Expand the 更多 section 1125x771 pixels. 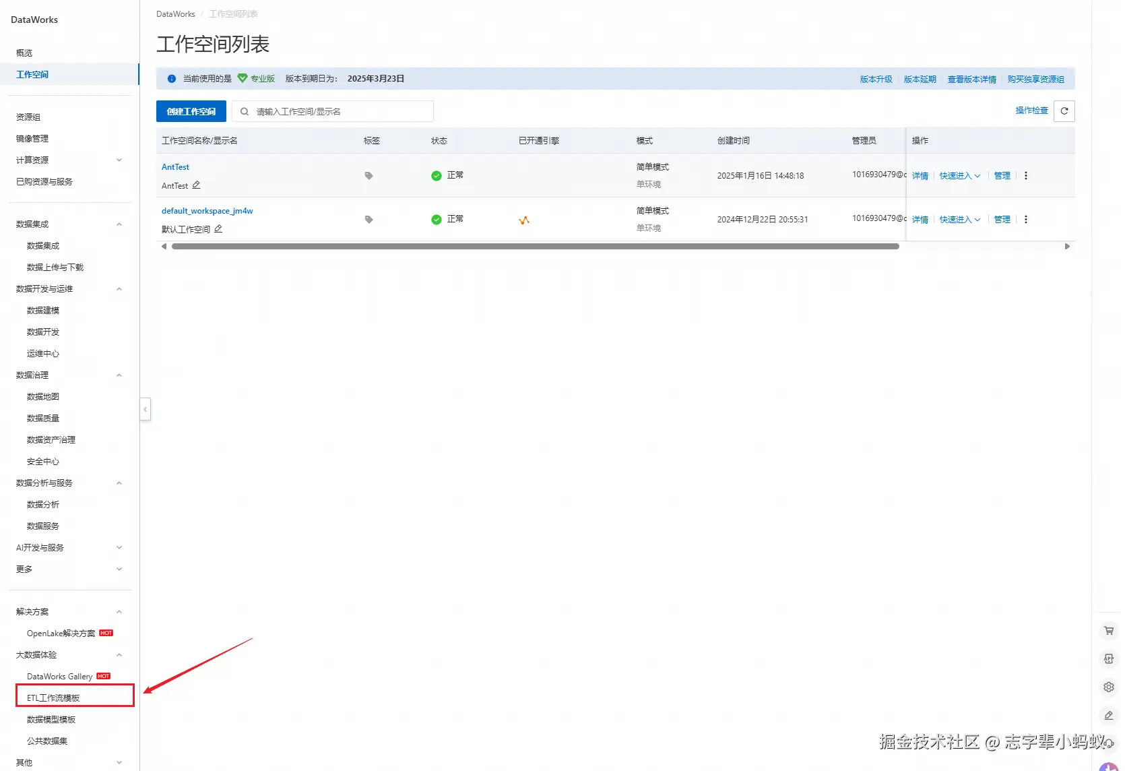pyautogui.click(x=119, y=569)
